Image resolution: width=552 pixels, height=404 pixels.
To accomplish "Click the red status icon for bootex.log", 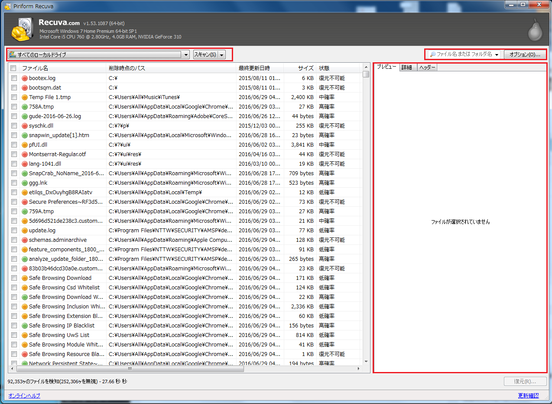I will pos(25,78).
